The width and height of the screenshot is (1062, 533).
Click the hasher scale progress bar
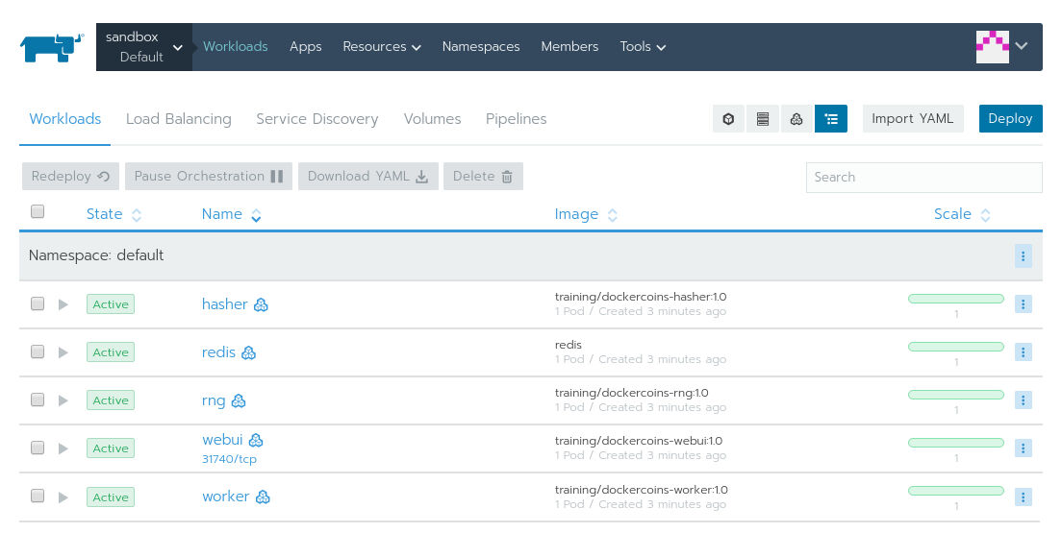tap(955, 299)
